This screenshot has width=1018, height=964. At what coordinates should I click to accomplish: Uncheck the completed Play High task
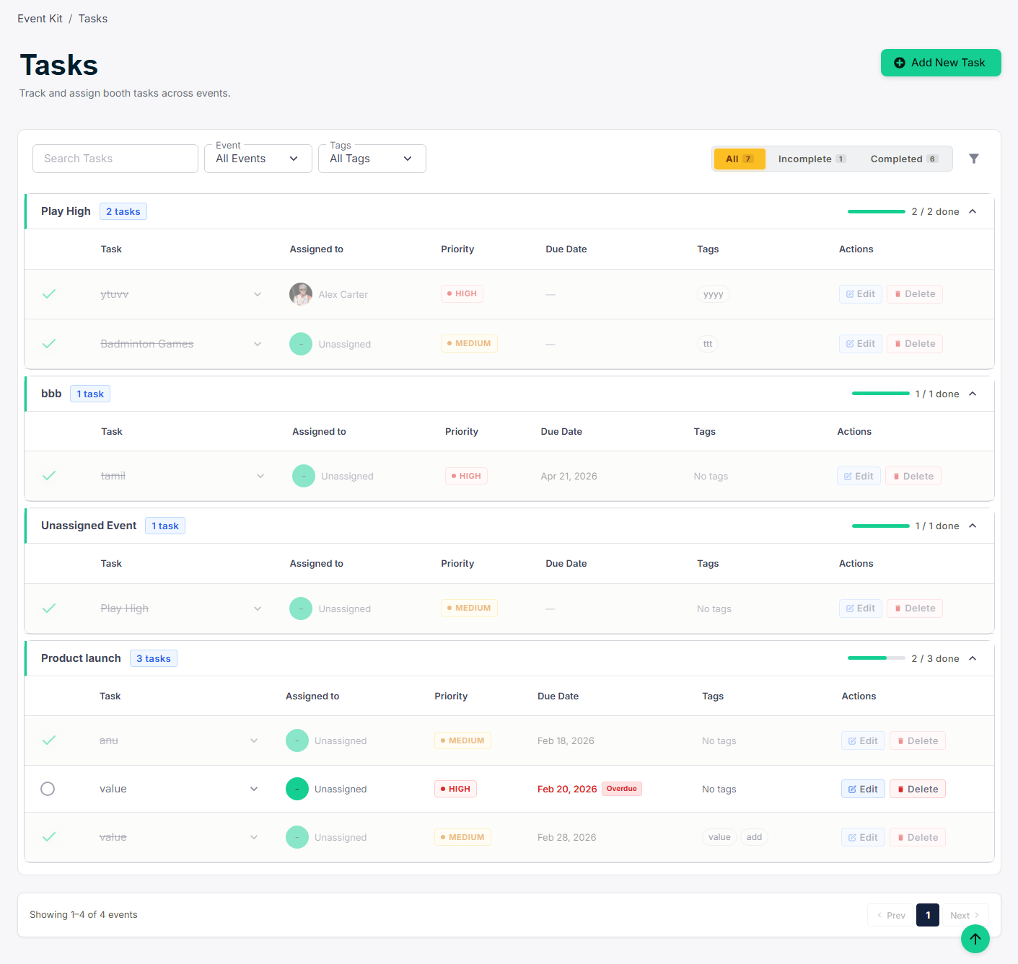(49, 608)
